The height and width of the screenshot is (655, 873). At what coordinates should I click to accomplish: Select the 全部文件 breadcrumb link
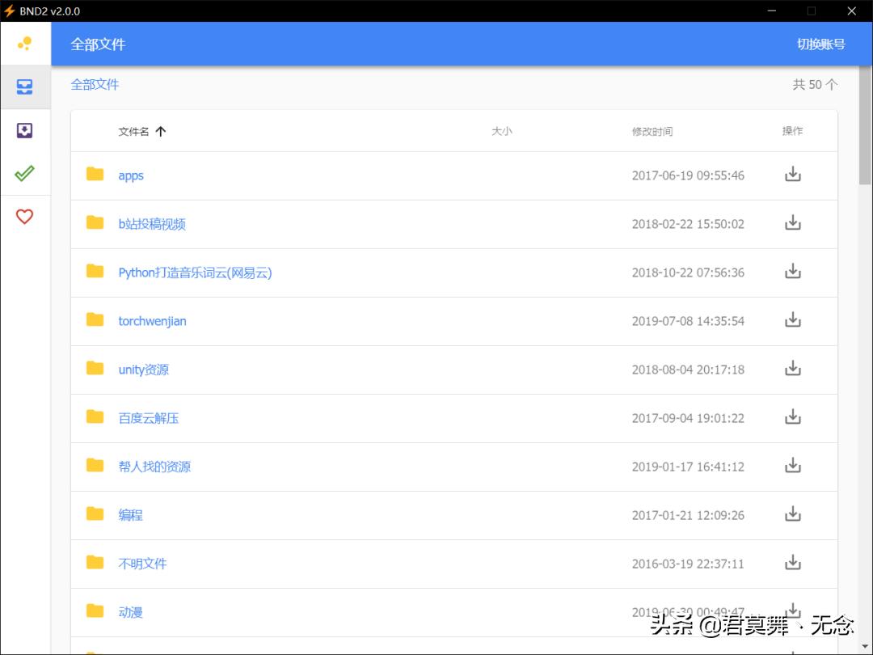95,84
